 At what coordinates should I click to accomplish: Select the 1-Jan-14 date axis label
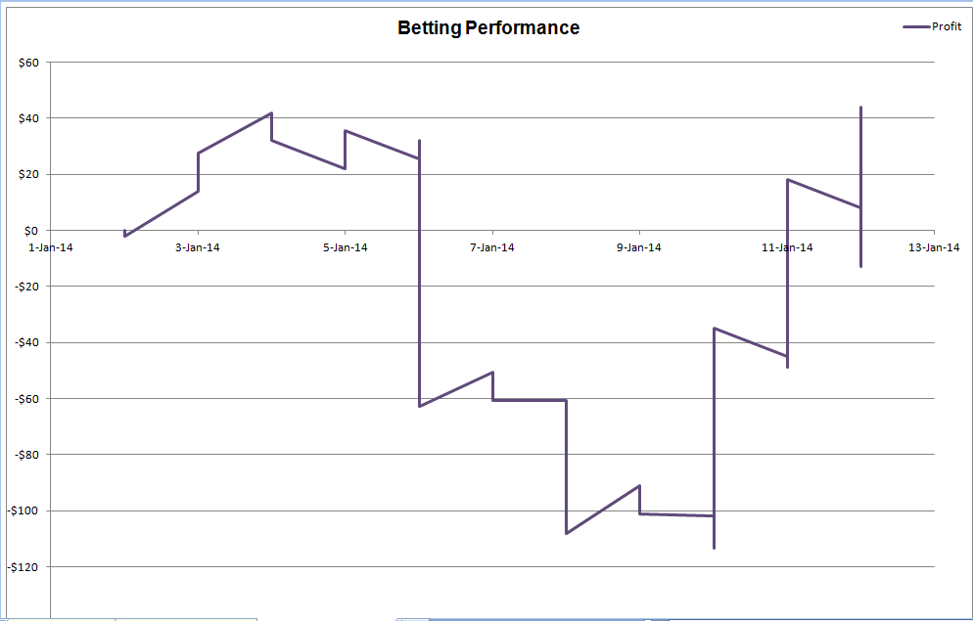(50, 247)
